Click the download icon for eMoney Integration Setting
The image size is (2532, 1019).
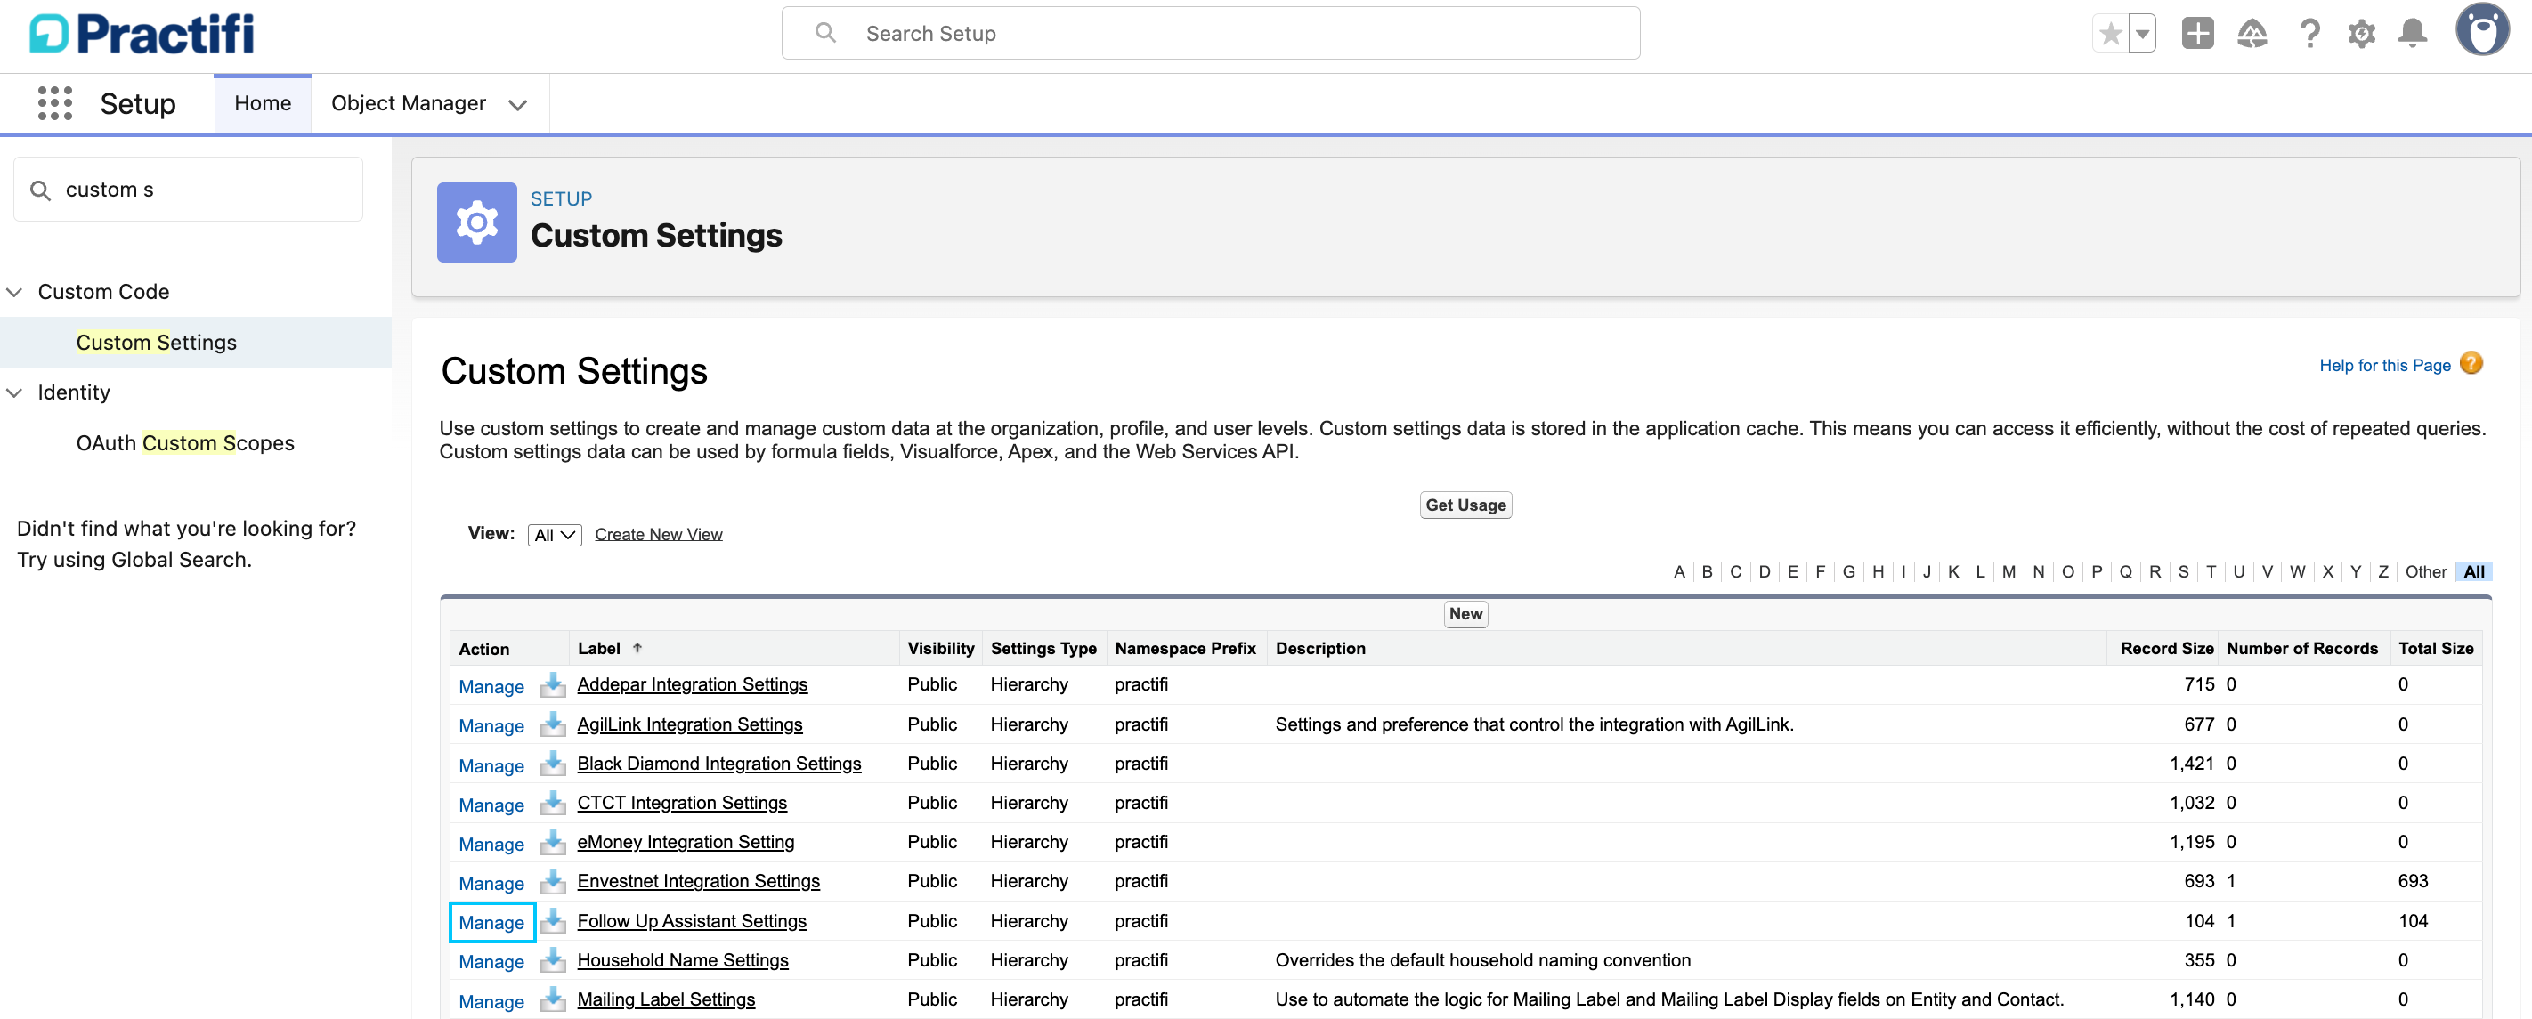(x=554, y=842)
